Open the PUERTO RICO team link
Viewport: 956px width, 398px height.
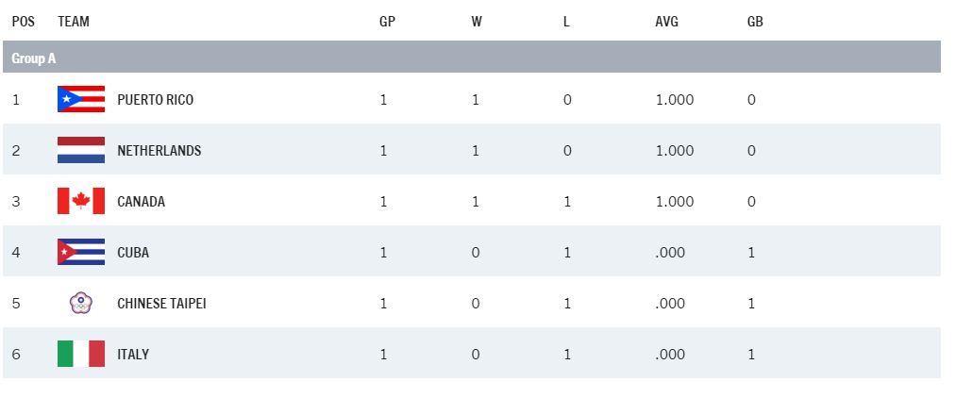(155, 99)
